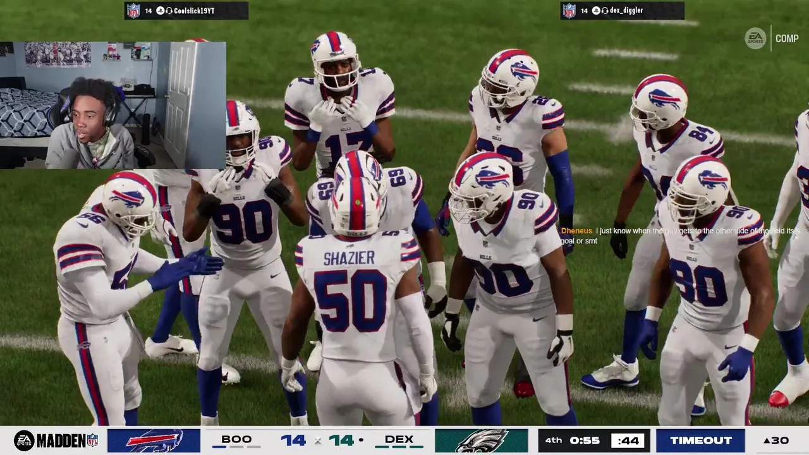Click the headset icon beside dex_diggler

click(605, 11)
